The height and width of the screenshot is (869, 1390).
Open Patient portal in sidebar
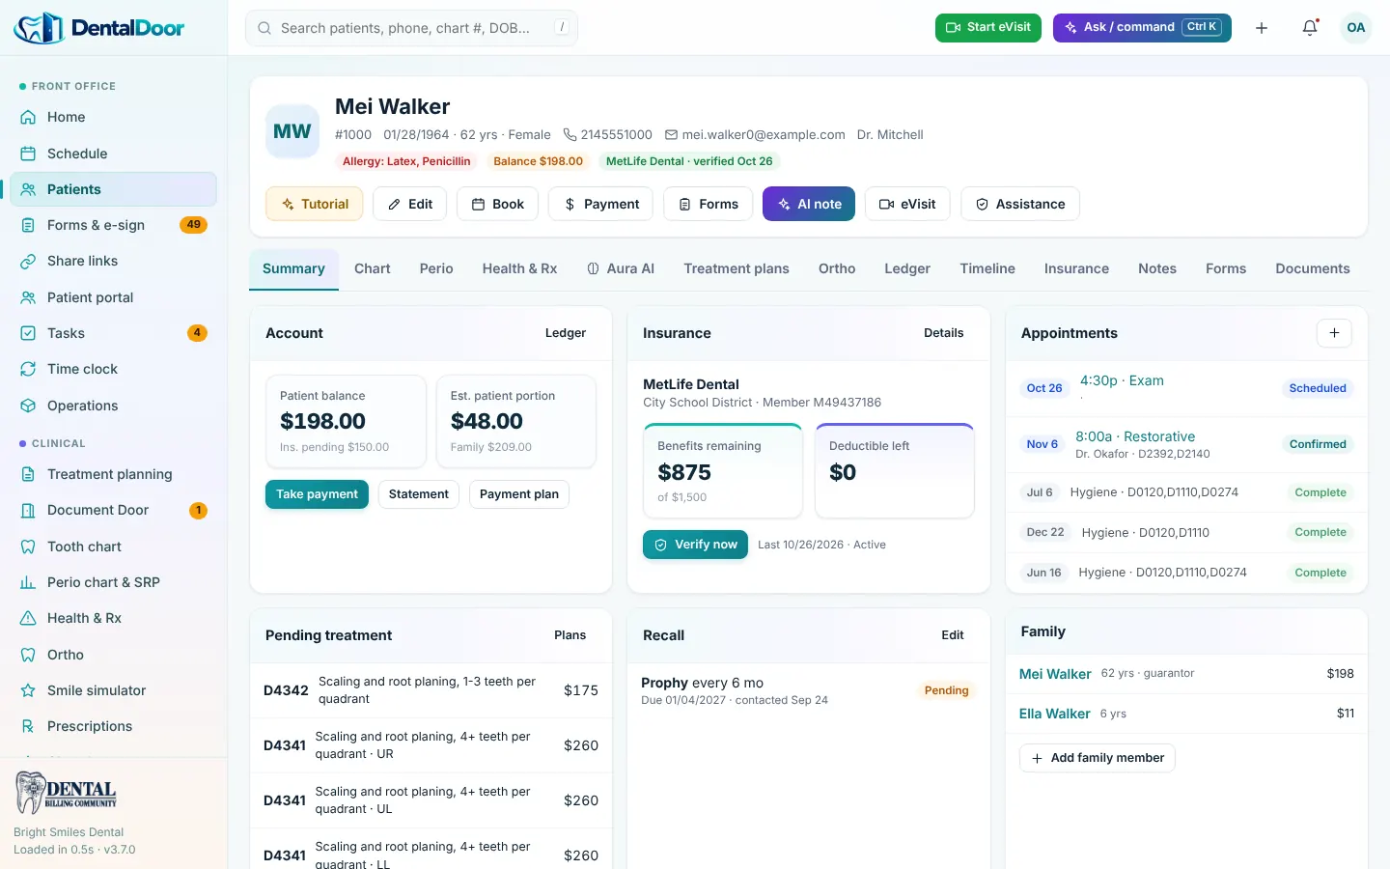[113, 297]
